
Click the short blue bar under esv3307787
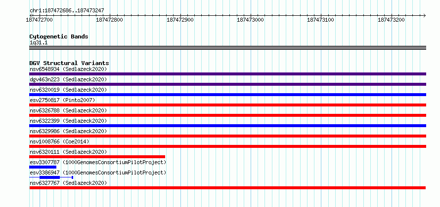pos(43,167)
